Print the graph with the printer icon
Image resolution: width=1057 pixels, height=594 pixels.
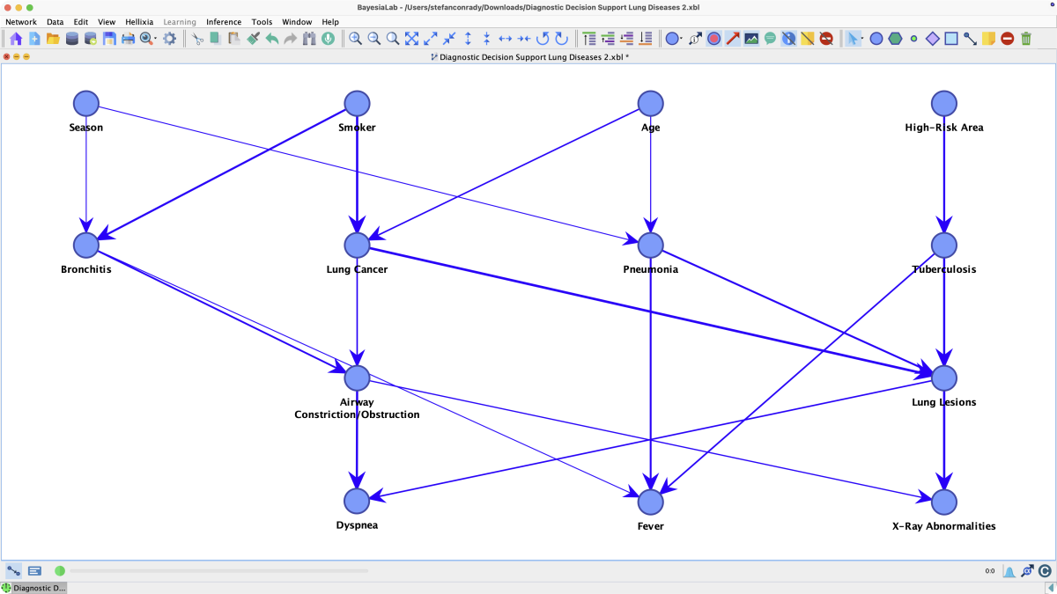coord(128,39)
